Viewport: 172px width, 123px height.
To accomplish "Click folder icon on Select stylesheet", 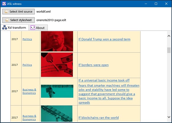I will [7, 20].
